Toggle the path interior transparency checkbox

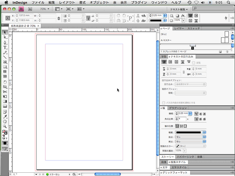click(163, 103)
